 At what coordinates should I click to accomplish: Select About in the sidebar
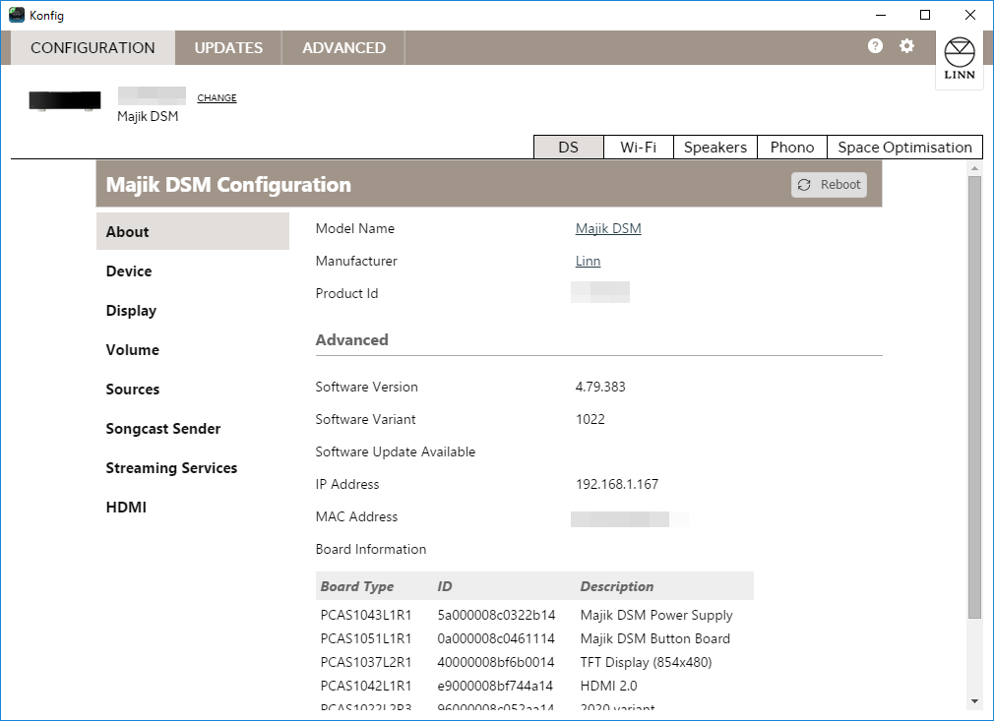(x=193, y=231)
